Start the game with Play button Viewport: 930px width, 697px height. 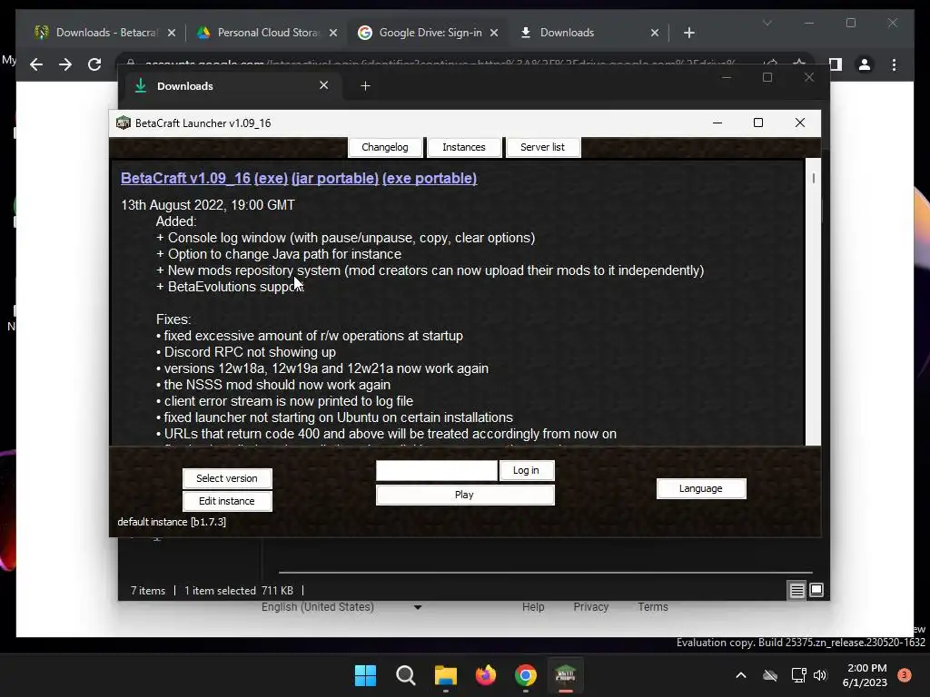[464, 495]
